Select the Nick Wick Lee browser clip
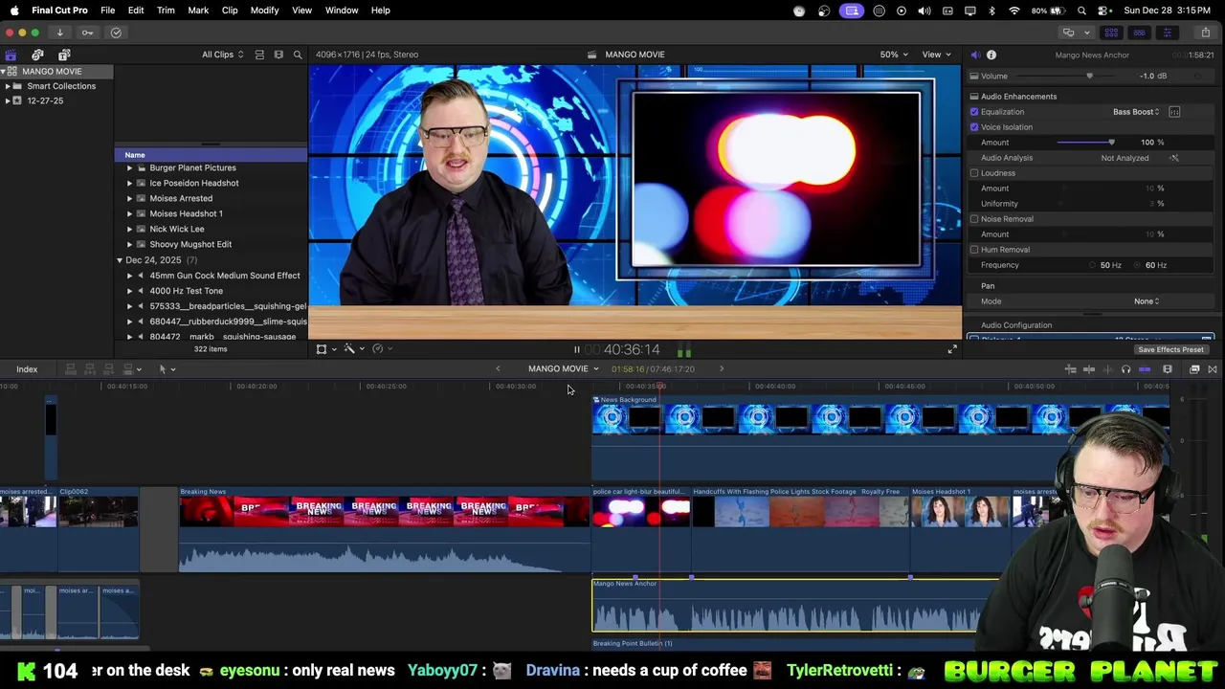Image resolution: width=1225 pixels, height=689 pixels. click(177, 230)
